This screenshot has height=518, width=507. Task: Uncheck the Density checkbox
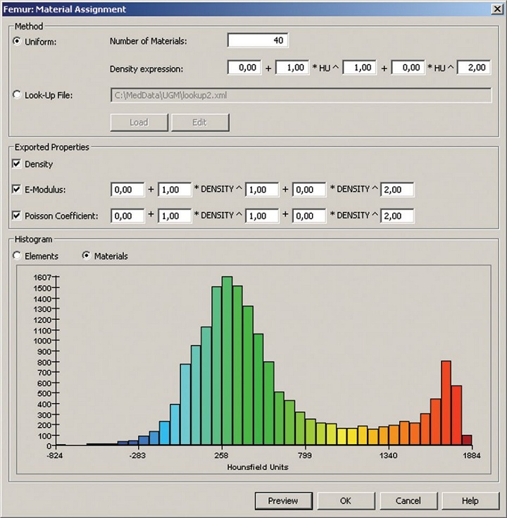[x=18, y=164]
